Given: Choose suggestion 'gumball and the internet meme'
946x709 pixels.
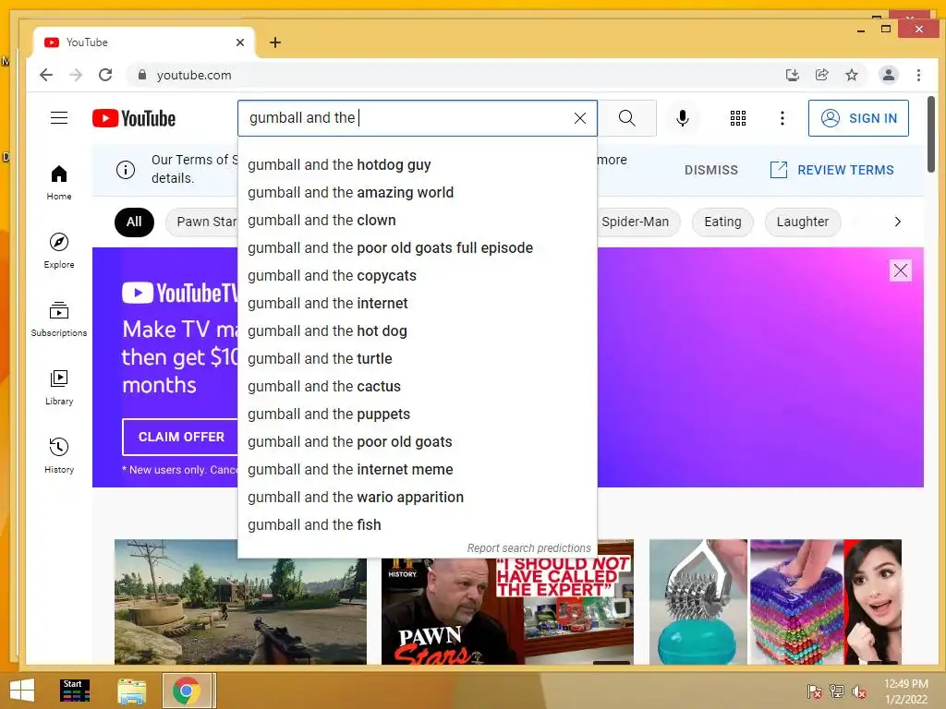Looking at the screenshot, I should click(x=418, y=470).
